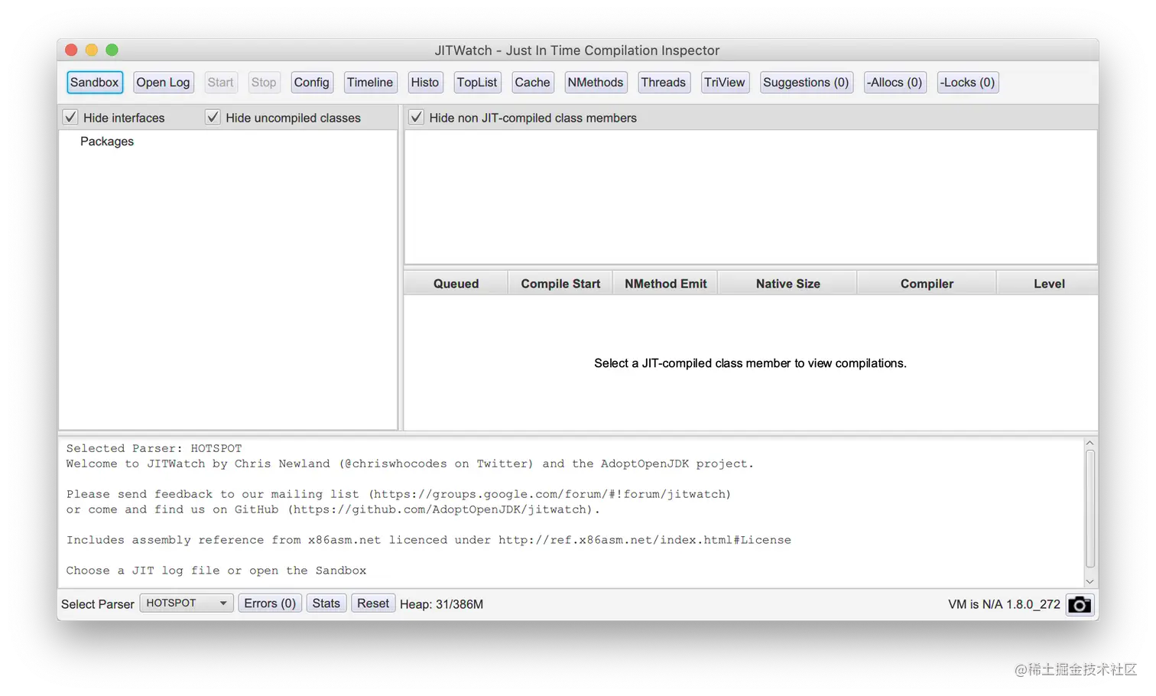The image size is (1156, 696).
Task: Click the camera snapshot icon
Action: click(x=1079, y=604)
